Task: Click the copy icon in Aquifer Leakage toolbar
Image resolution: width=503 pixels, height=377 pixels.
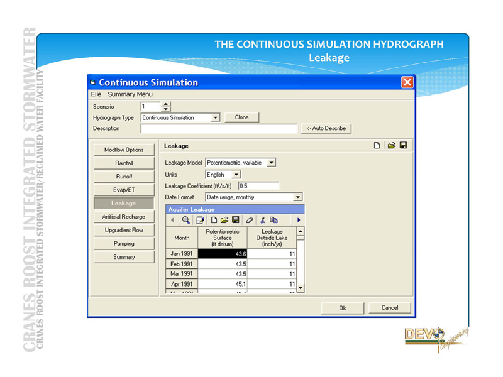Action: click(x=274, y=221)
